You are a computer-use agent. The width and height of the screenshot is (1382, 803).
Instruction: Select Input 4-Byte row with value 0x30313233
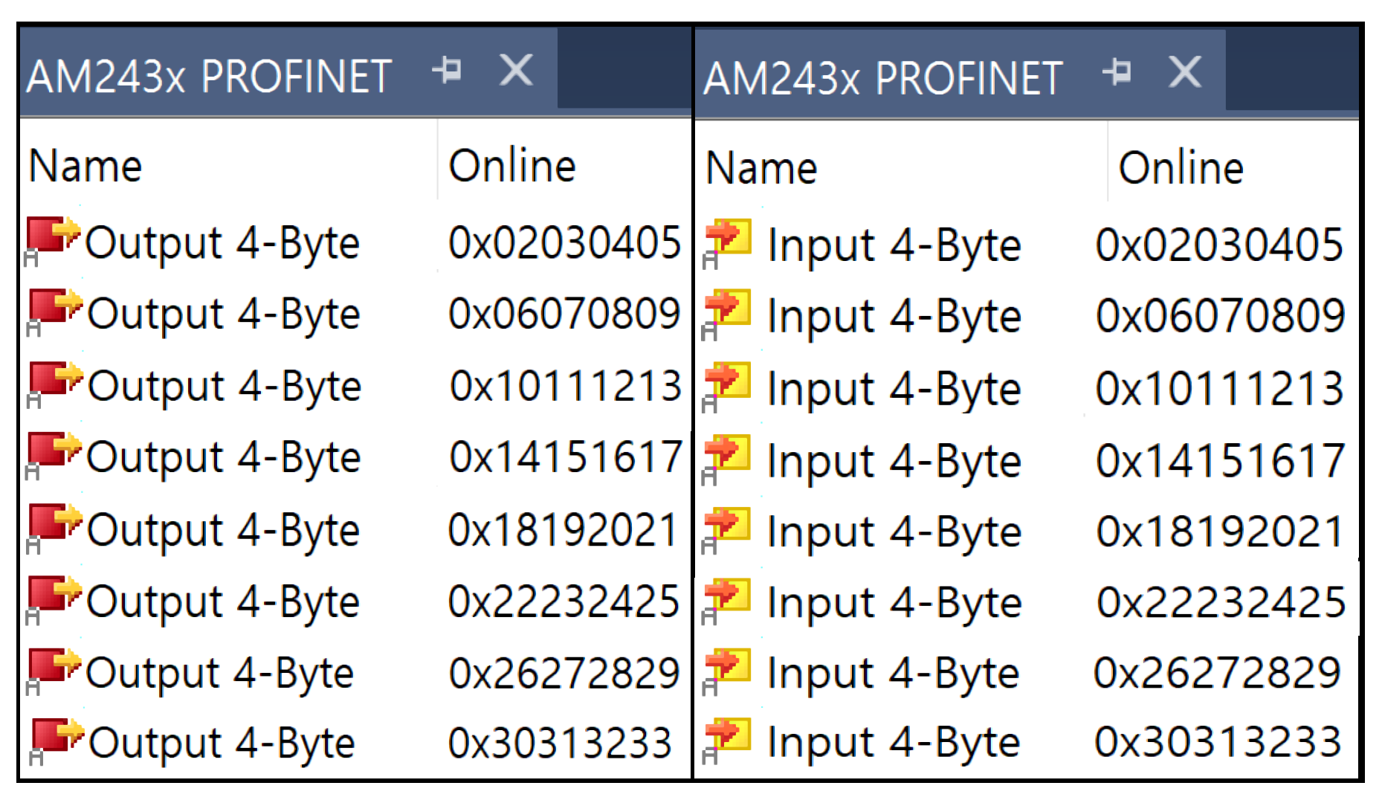[x=894, y=742]
